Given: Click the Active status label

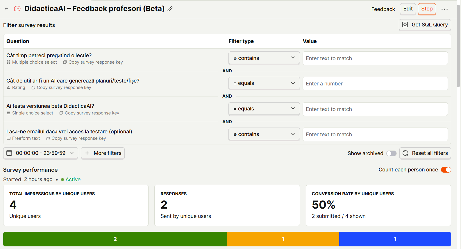Looking at the screenshot, I should pyautogui.click(x=73, y=180).
